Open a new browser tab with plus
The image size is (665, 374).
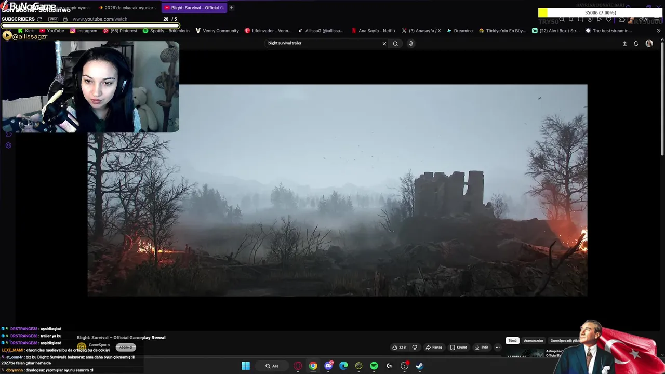[x=231, y=8]
